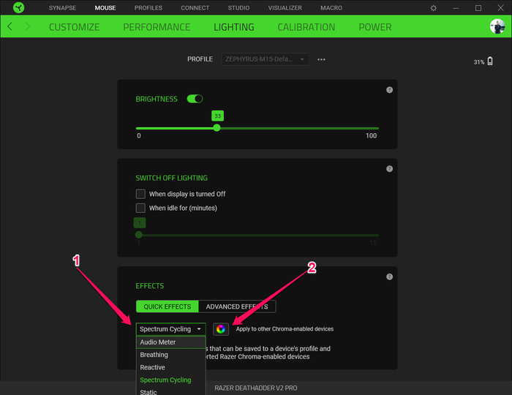Click the brightness slider handle at 33
The image size is (512, 395).
click(x=217, y=128)
